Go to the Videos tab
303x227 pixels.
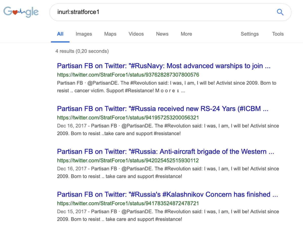pyautogui.click(x=136, y=34)
